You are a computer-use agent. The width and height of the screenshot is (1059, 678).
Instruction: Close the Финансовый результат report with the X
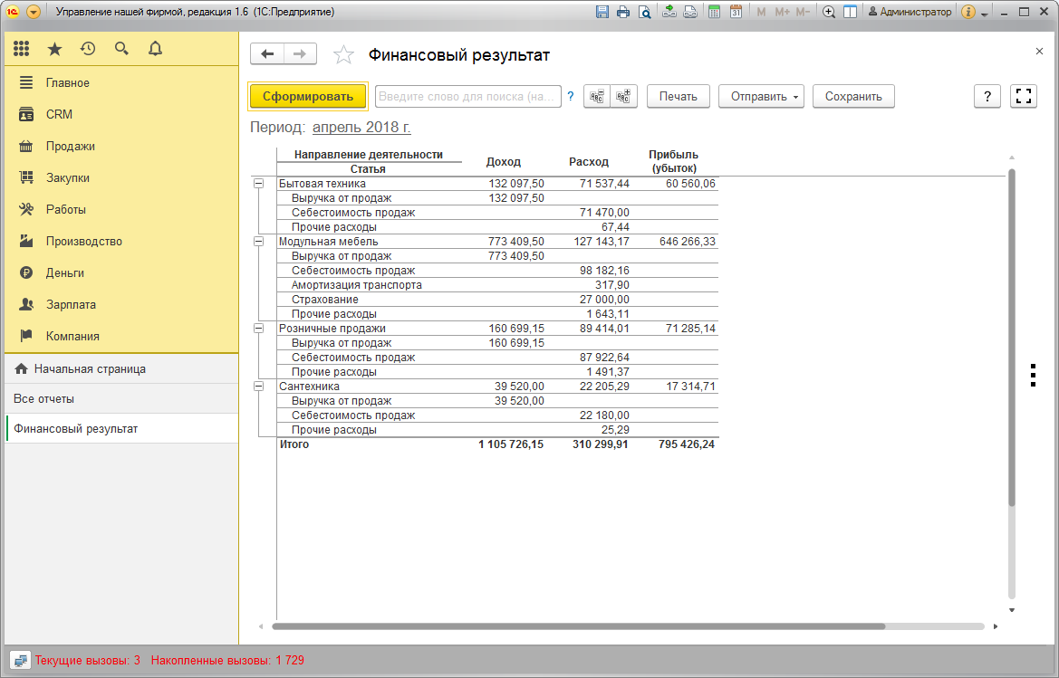click(1039, 52)
